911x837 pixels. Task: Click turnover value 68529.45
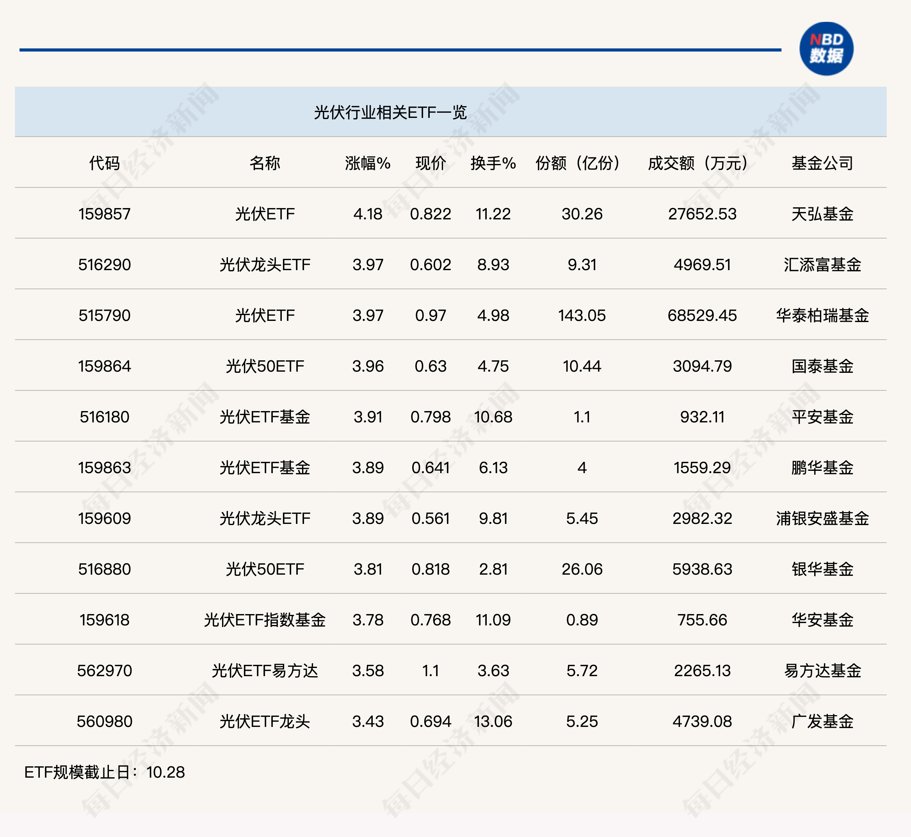pos(702,315)
